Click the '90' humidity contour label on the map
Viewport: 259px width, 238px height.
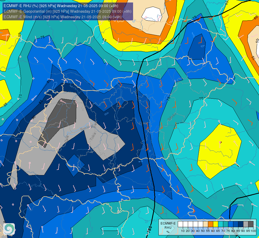pyautogui.click(x=34, y=117)
